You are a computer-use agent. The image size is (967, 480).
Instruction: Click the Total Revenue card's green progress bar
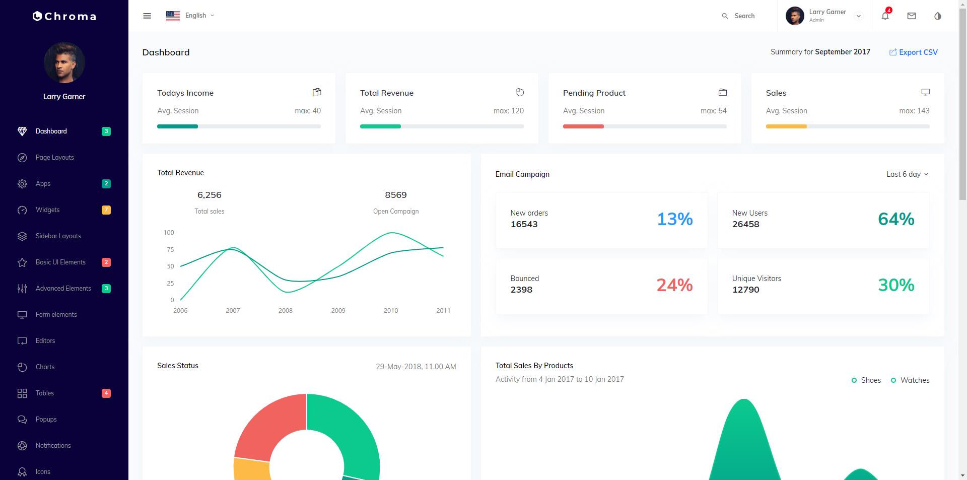coord(380,126)
